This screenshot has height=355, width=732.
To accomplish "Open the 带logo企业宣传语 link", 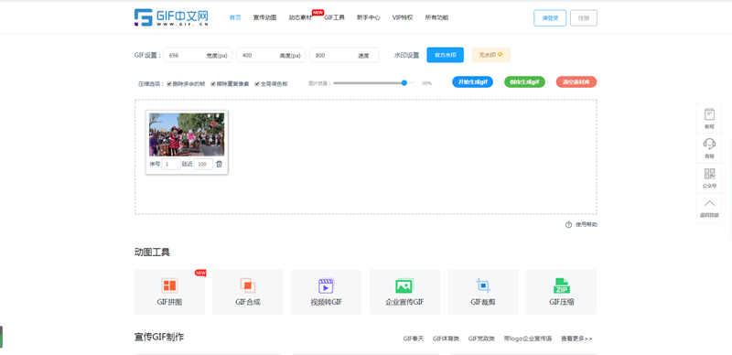I will point(528,339).
